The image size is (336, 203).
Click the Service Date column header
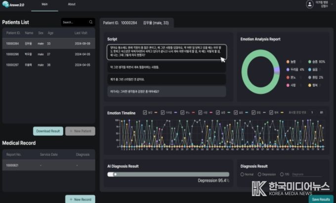pos(48,155)
